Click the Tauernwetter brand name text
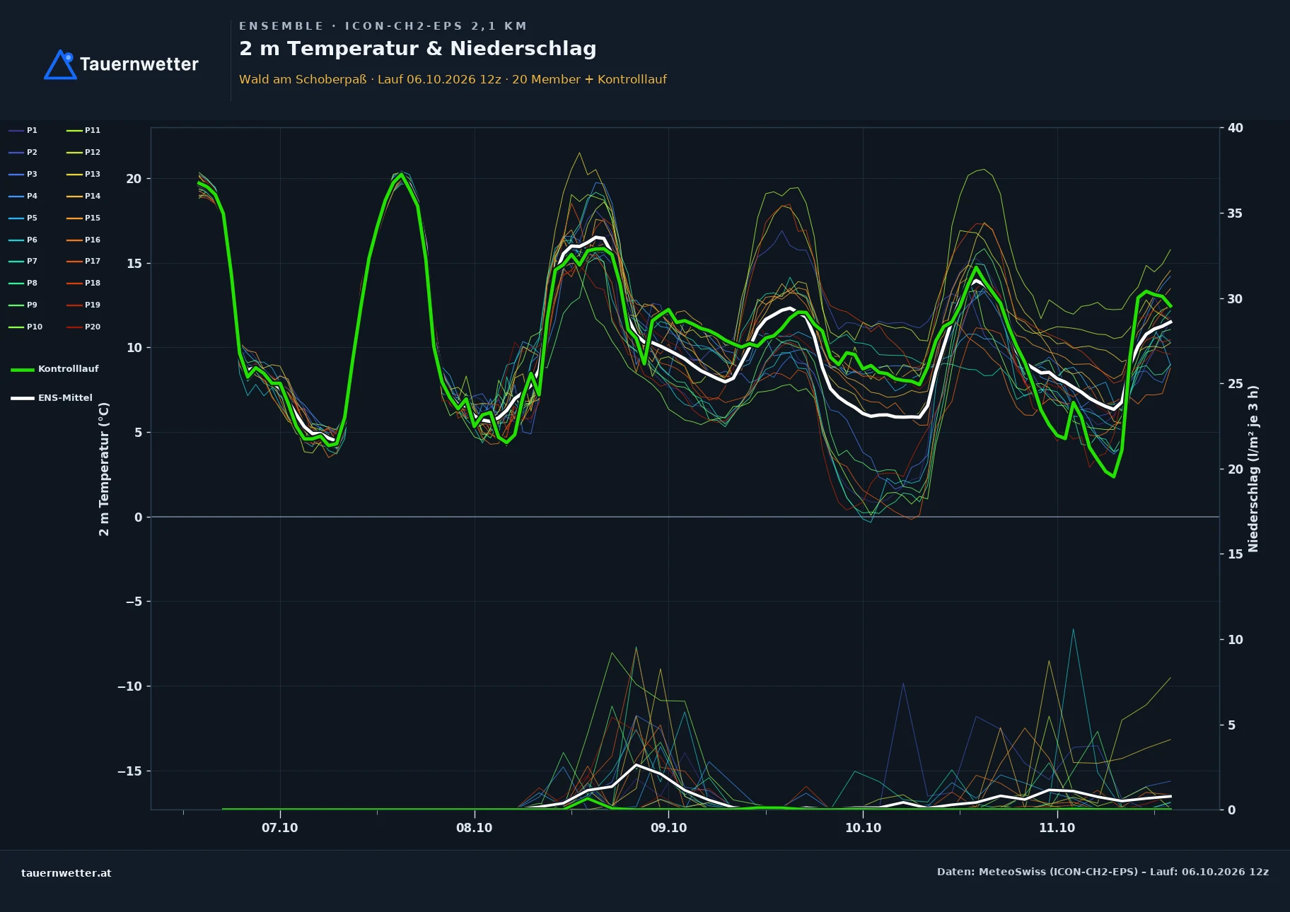1290x912 pixels. point(139,64)
